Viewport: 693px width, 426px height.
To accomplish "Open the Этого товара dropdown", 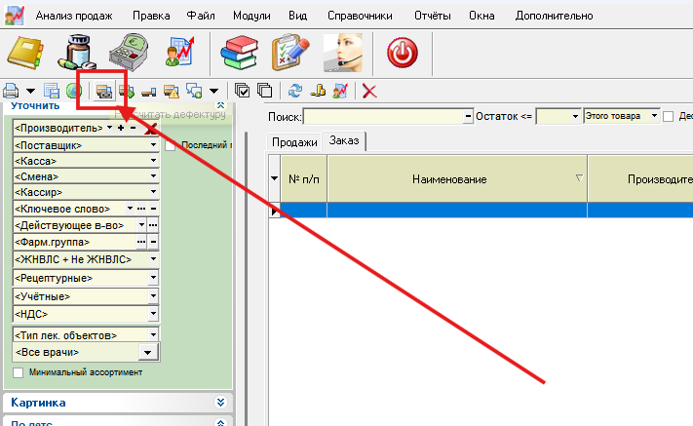I will (654, 116).
